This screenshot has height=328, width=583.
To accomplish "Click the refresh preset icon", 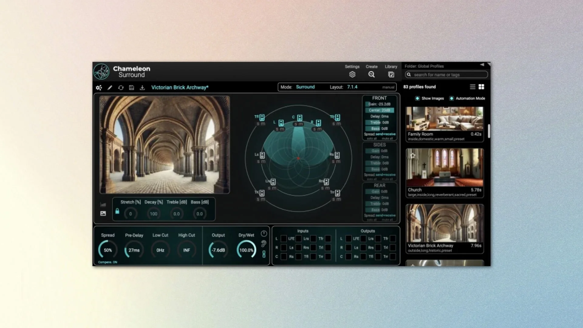I will (x=121, y=88).
